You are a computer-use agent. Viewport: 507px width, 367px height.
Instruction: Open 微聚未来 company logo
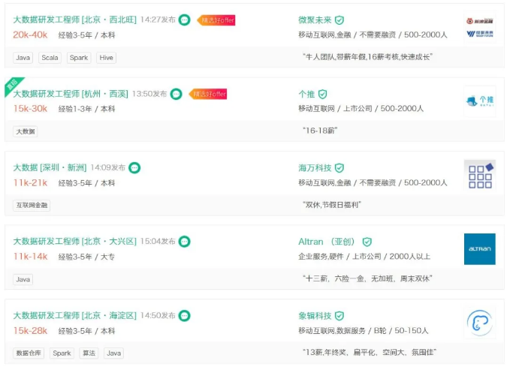pos(480,28)
